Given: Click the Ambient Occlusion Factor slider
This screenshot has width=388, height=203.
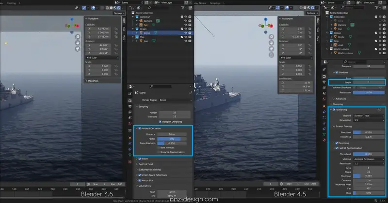Looking at the screenshot, I should pos(172,138).
